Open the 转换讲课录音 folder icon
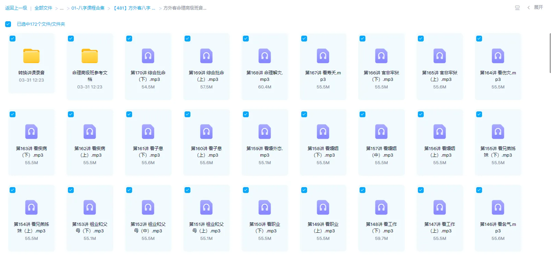This screenshot has height=255, width=551. (x=31, y=56)
